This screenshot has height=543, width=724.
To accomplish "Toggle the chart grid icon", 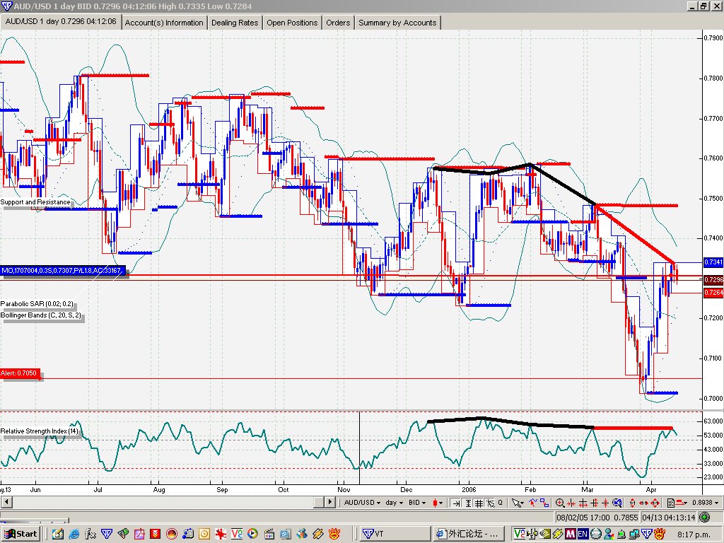I will click(479, 502).
